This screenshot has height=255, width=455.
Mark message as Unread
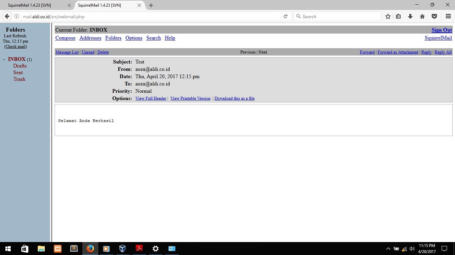tap(88, 52)
